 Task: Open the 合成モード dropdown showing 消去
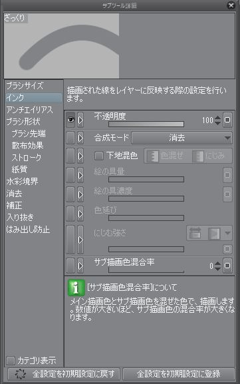(181, 138)
